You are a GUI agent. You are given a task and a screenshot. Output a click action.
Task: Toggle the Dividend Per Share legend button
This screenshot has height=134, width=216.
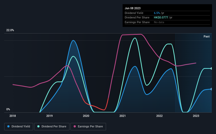click(x=52, y=127)
